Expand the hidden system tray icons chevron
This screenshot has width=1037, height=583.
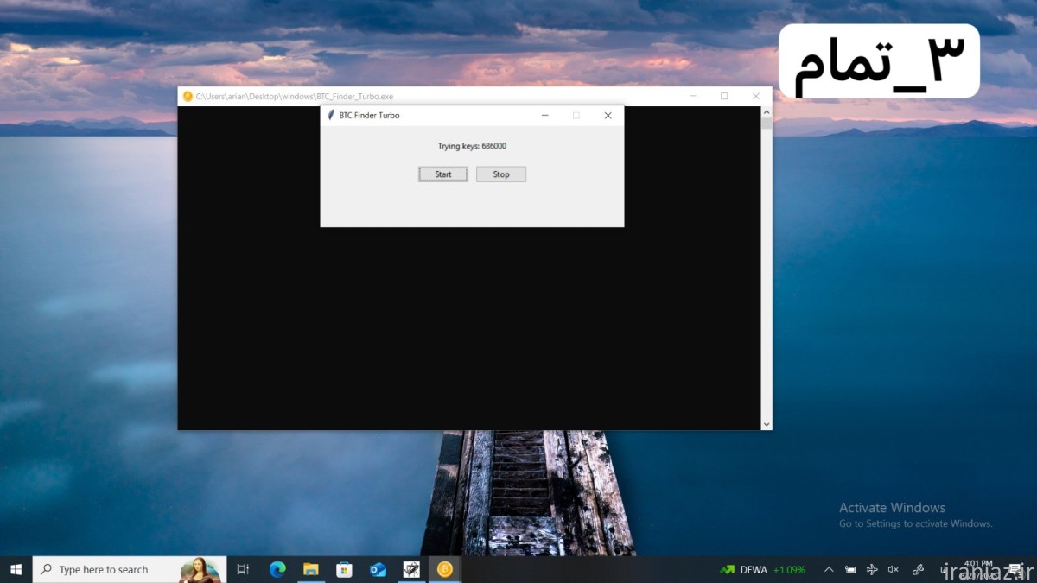[x=829, y=569]
